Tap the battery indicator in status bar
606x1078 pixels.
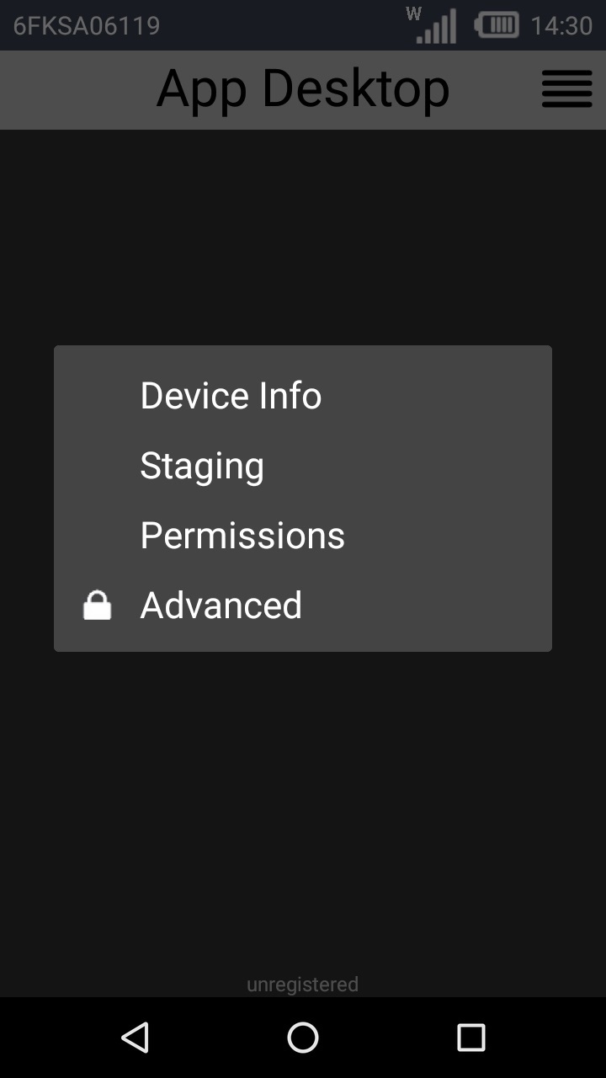pyautogui.click(x=496, y=25)
